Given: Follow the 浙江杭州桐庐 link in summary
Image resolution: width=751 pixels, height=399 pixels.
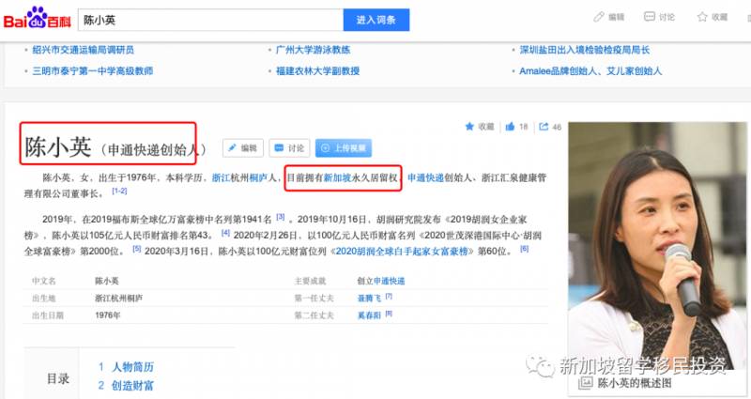Looking at the screenshot, I should click(x=239, y=177).
